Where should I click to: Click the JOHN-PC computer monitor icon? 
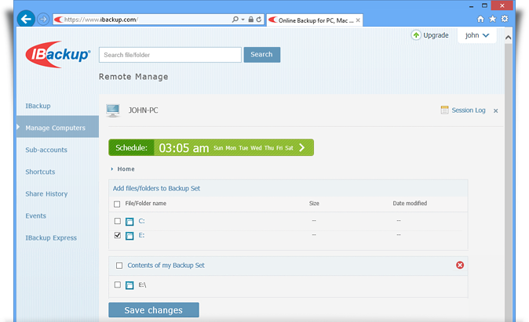[113, 110]
